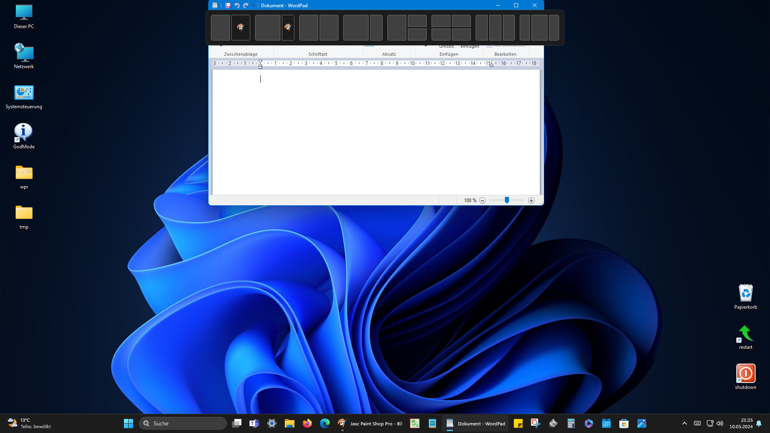Switch to Jasc Paint Shop Pro taskbar button
The height and width of the screenshot is (433, 770).
pyautogui.click(x=370, y=423)
